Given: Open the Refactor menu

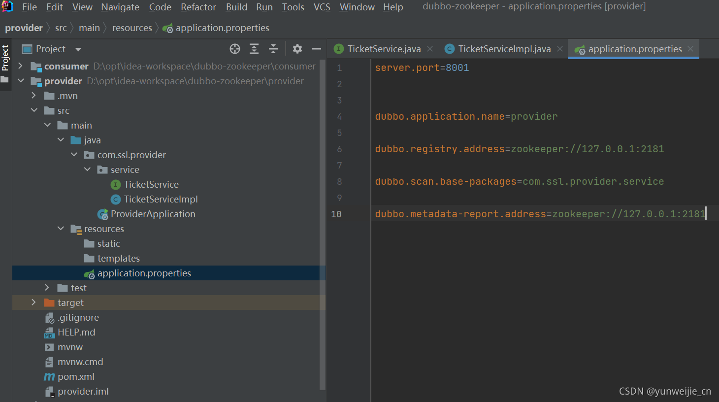Looking at the screenshot, I should pos(198,7).
